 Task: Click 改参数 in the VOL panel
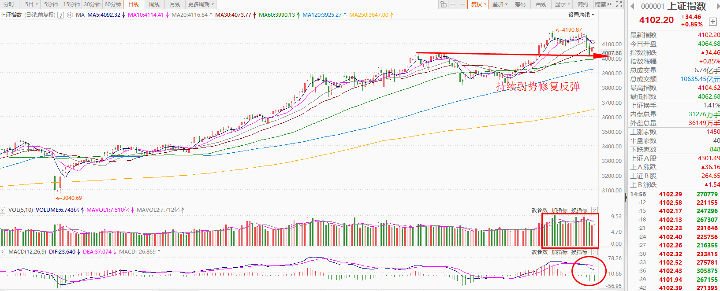click(539, 210)
